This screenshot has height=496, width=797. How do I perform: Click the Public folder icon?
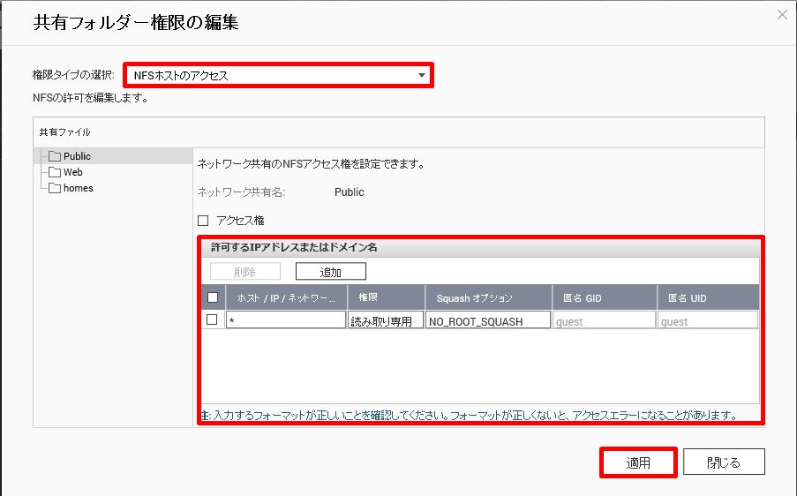pos(55,156)
